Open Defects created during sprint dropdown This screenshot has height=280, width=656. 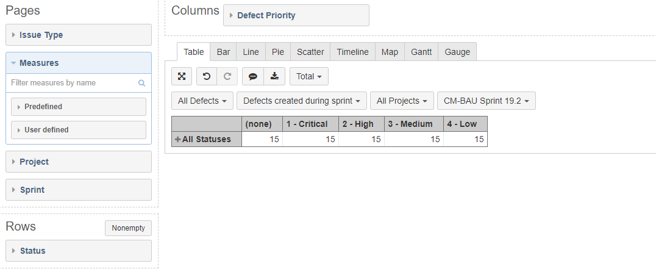301,101
